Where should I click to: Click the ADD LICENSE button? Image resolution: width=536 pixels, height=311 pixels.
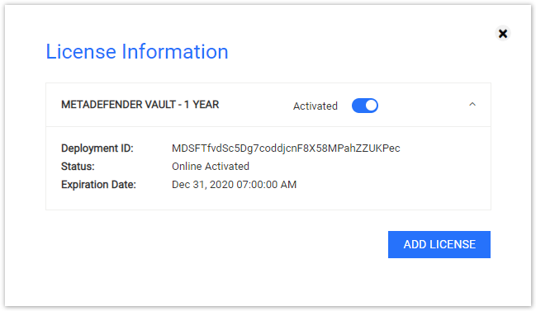[x=439, y=244]
